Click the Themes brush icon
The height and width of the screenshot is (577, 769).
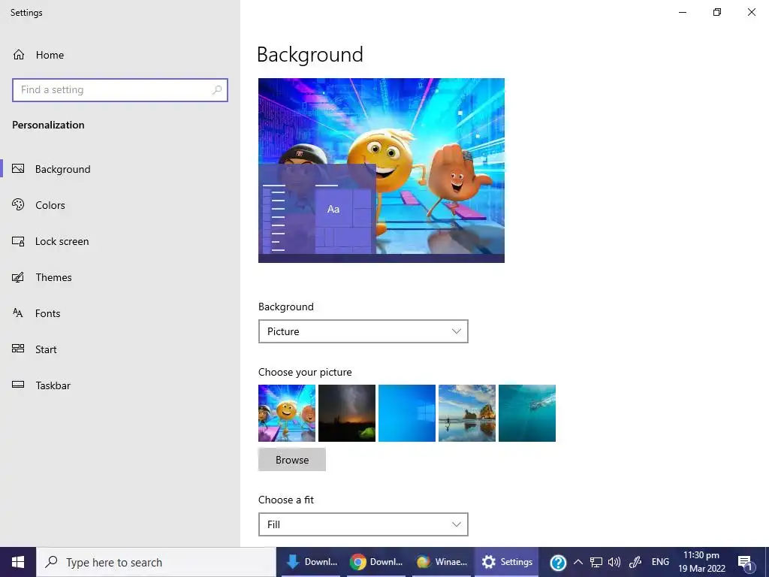point(18,277)
